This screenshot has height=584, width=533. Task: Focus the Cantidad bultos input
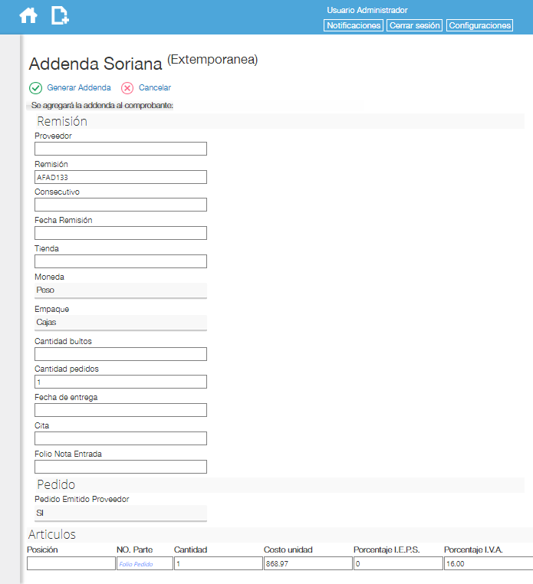point(120,354)
